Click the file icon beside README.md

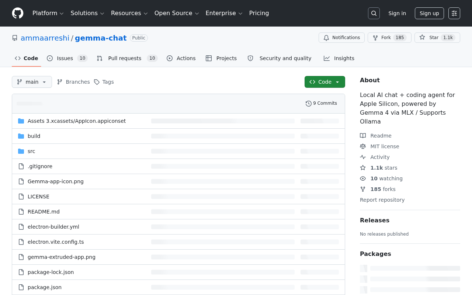pyautogui.click(x=21, y=212)
